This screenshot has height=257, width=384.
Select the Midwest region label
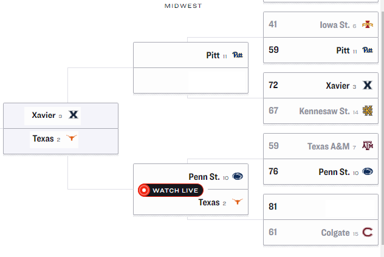pyautogui.click(x=183, y=6)
